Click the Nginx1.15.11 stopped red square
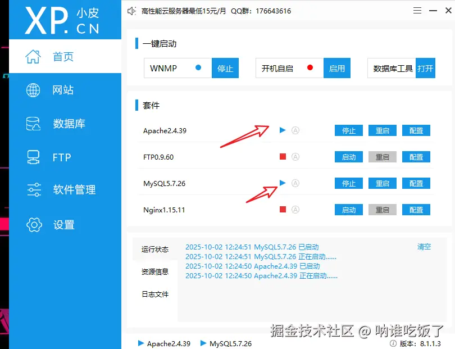Image resolution: width=455 pixels, height=349 pixels. point(283,209)
